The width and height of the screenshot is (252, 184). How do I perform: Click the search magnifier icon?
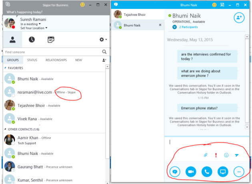click(104, 52)
